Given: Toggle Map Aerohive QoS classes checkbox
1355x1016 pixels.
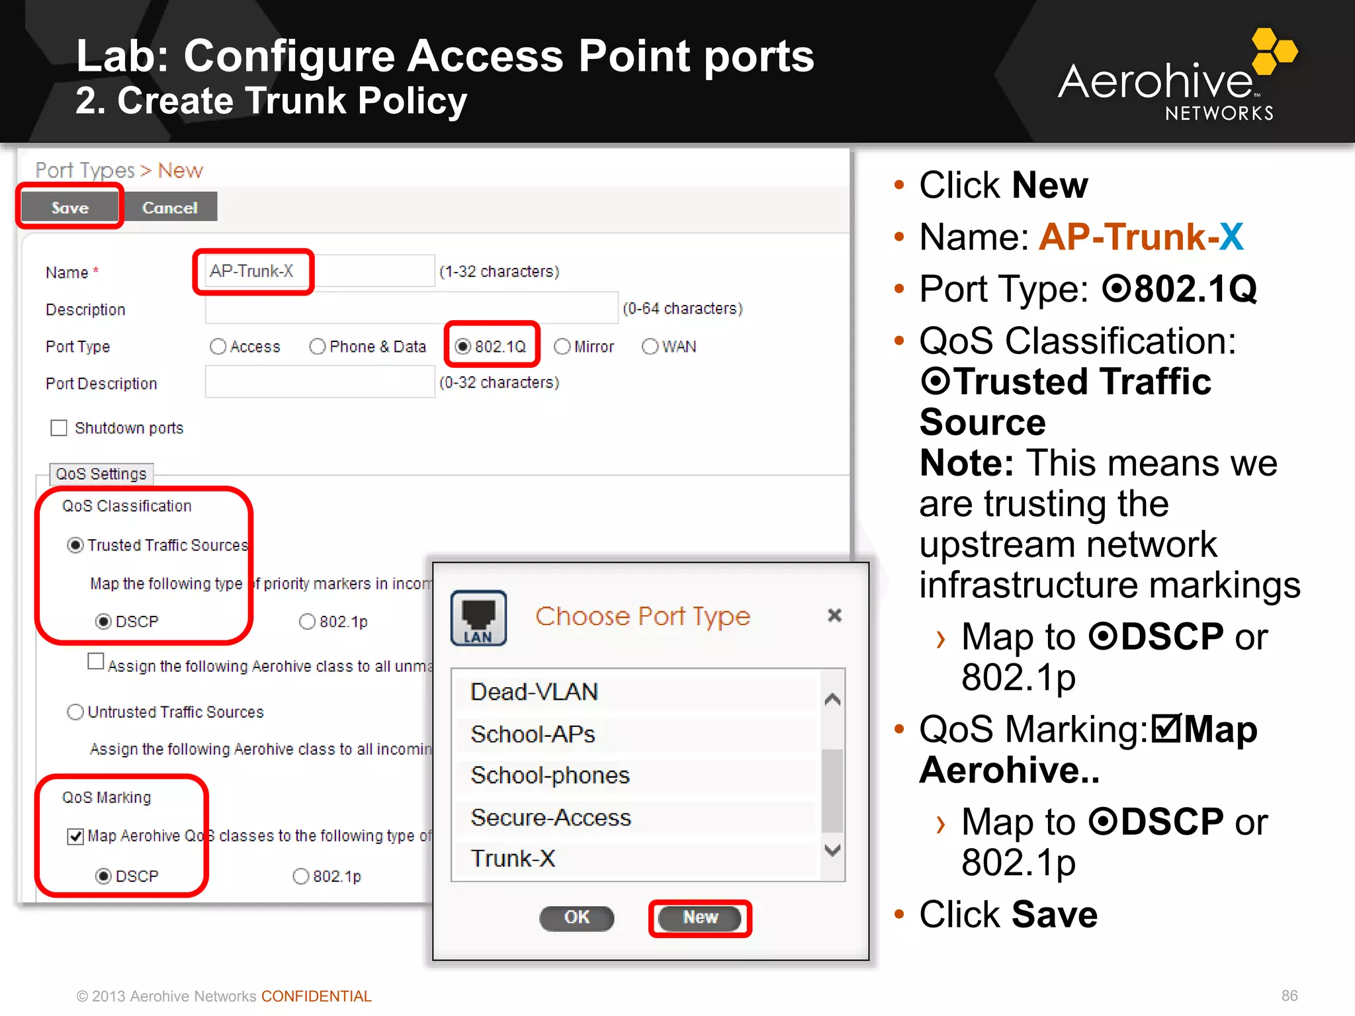Looking at the screenshot, I should coord(75,836).
